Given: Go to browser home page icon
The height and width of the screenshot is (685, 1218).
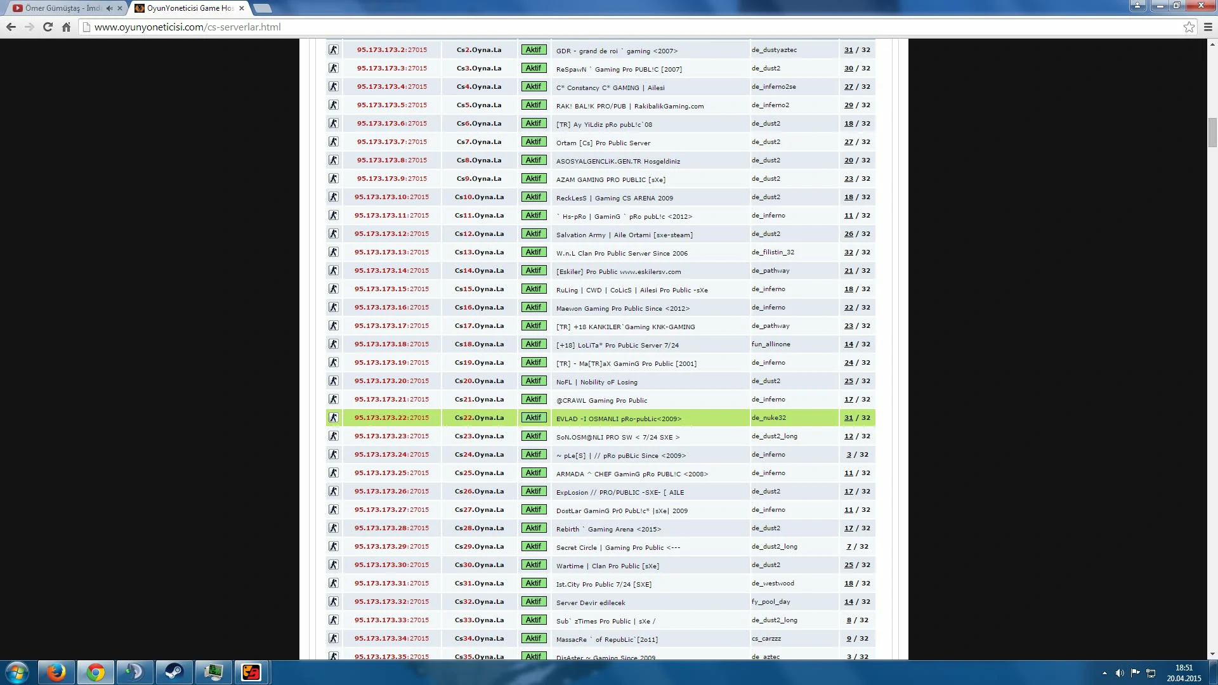Looking at the screenshot, I should click(67, 27).
